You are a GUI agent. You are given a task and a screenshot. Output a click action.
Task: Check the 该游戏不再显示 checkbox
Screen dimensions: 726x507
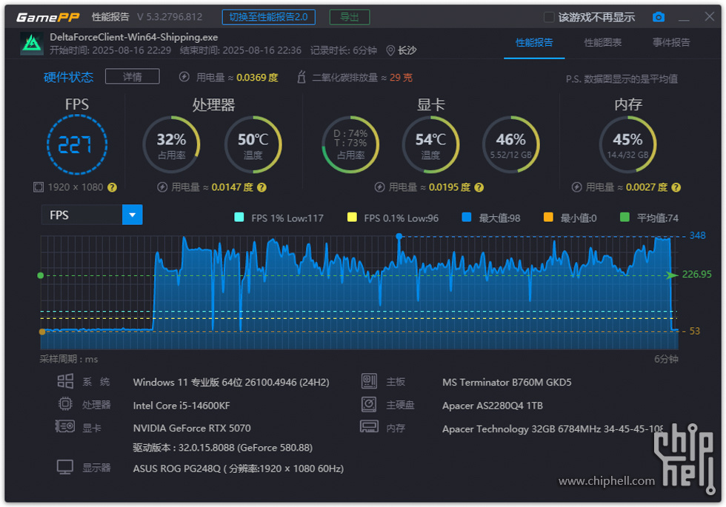tap(549, 17)
